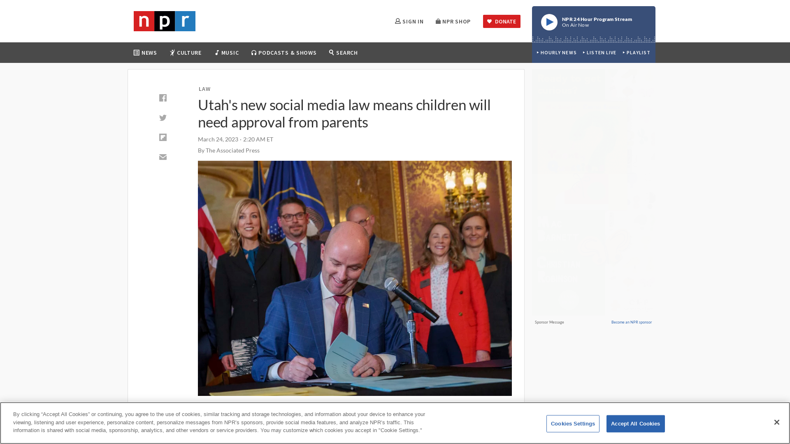Image resolution: width=790 pixels, height=444 pixels.
Task: Click the play button on NPR stream
Action: 548,22
